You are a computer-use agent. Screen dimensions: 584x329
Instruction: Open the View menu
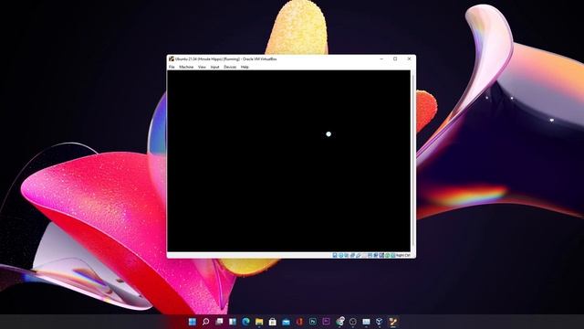pyautogui.click(x=202, y=67)
